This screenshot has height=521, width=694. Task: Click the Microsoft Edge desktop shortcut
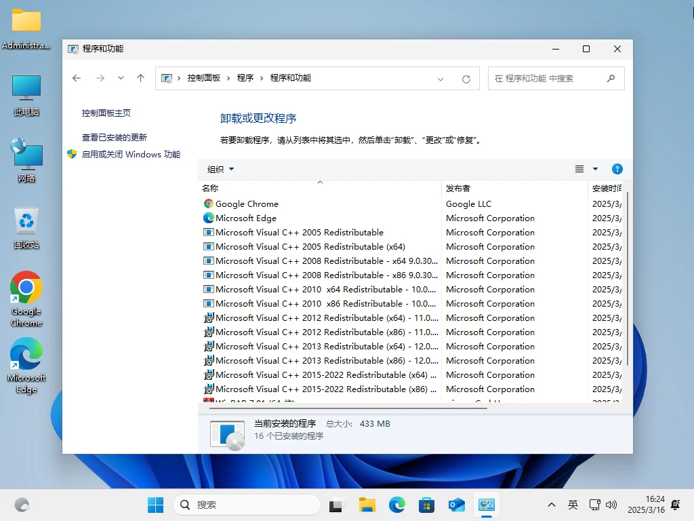26,366
